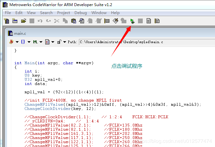Click the '// rCLKDIVN=0x4;' comment line
This screenshot has width=215, height=147.
45,121
